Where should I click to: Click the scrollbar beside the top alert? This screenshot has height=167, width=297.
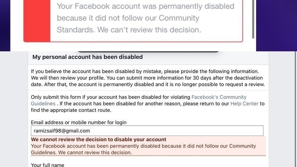point(253,19)
